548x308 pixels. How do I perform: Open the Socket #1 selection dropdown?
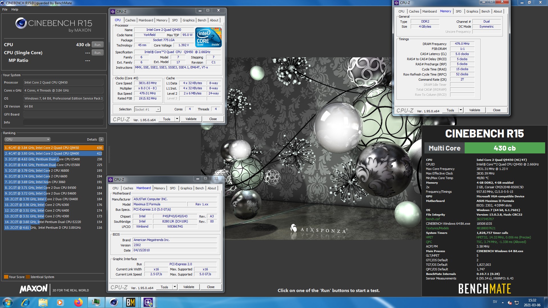pos(147,110)
